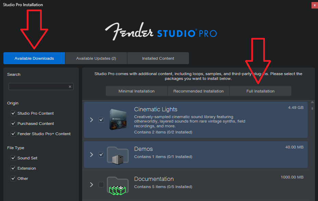This screenshot has width=318, height=201.
Task: Close the Studio Pro Installation window
Action: point(315,5)
